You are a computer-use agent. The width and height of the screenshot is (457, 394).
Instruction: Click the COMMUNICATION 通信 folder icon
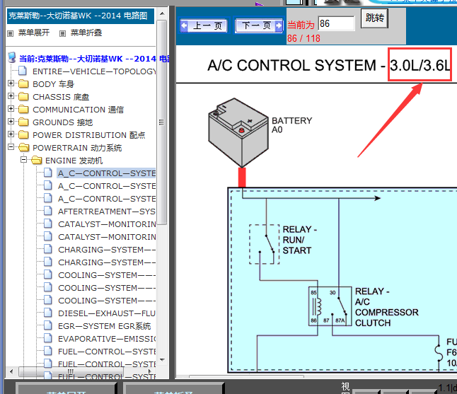[23, 109]
